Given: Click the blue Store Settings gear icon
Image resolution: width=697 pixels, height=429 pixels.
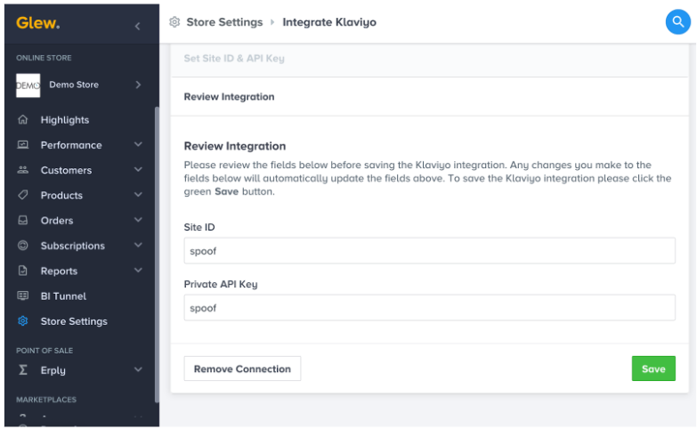Looking at the screenshot, I should 22,321.
